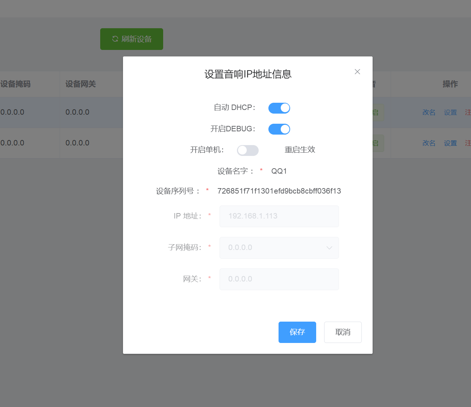
Task: Click the 网关 input field
Action: (279, 279)
